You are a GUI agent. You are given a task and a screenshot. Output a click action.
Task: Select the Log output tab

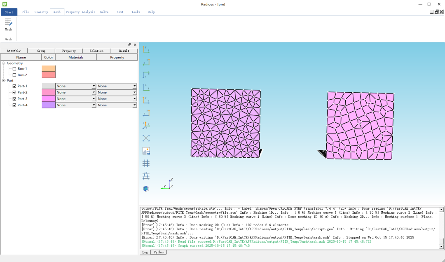tap(145, 253)
